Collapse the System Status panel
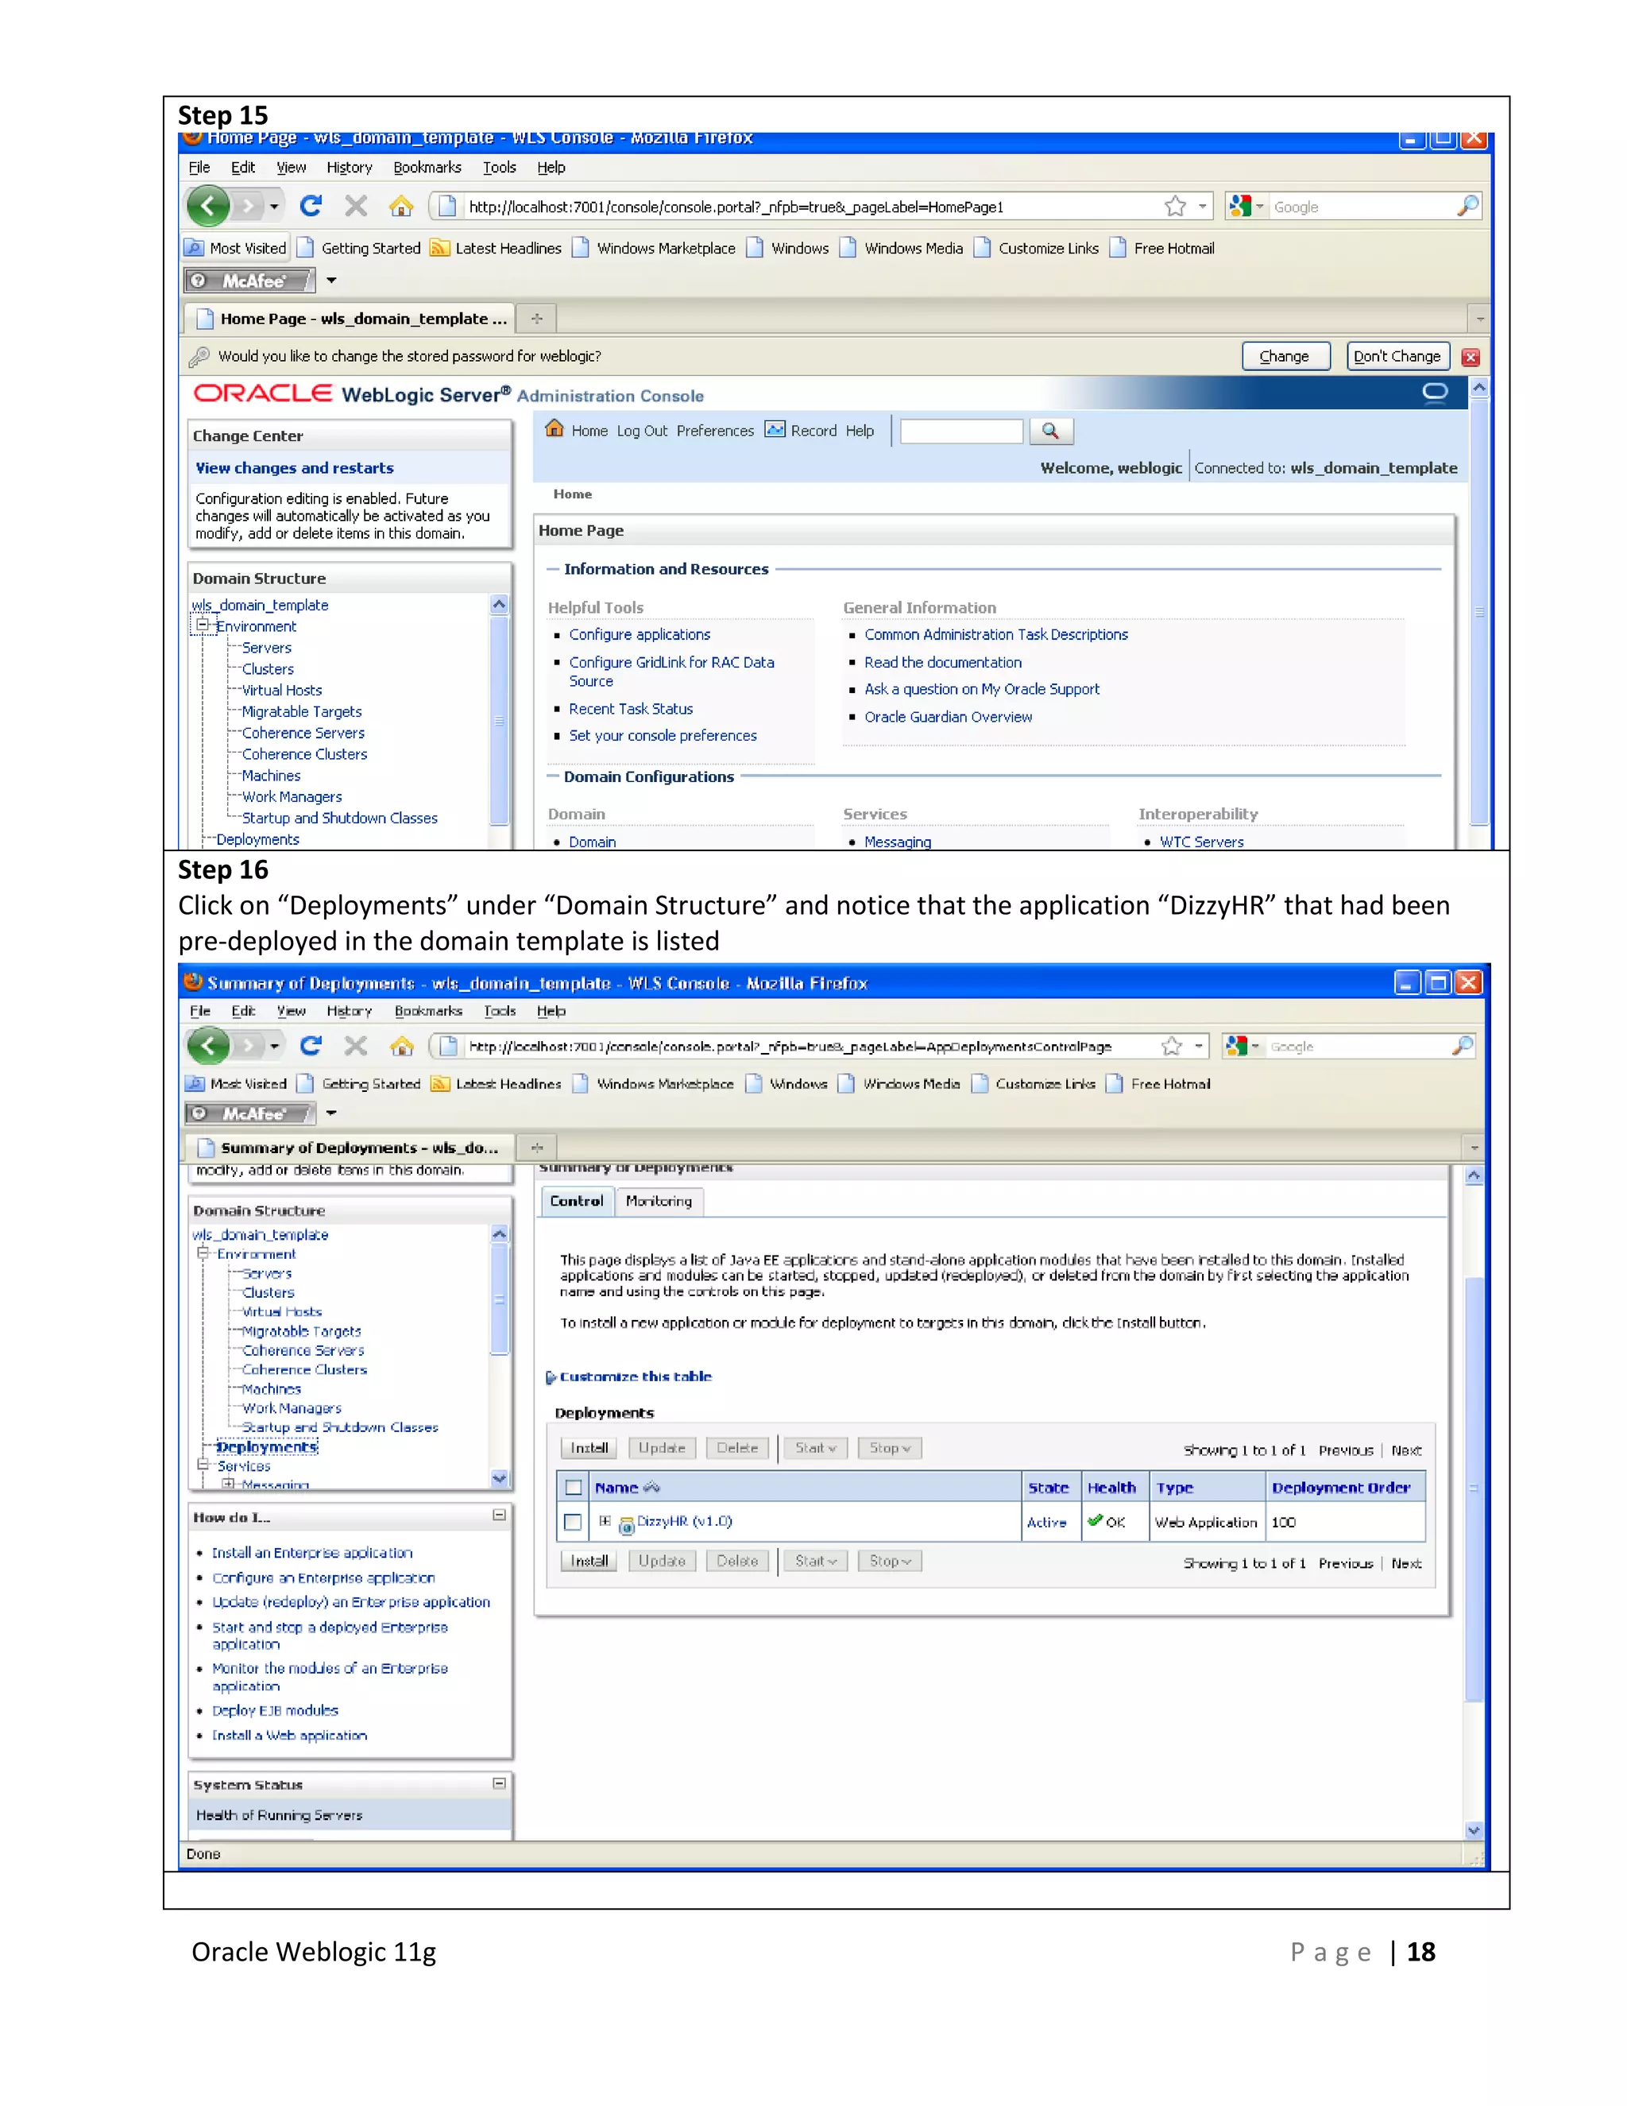Viewport: 1627px width, 2106px height. (x=499, y=1783)
